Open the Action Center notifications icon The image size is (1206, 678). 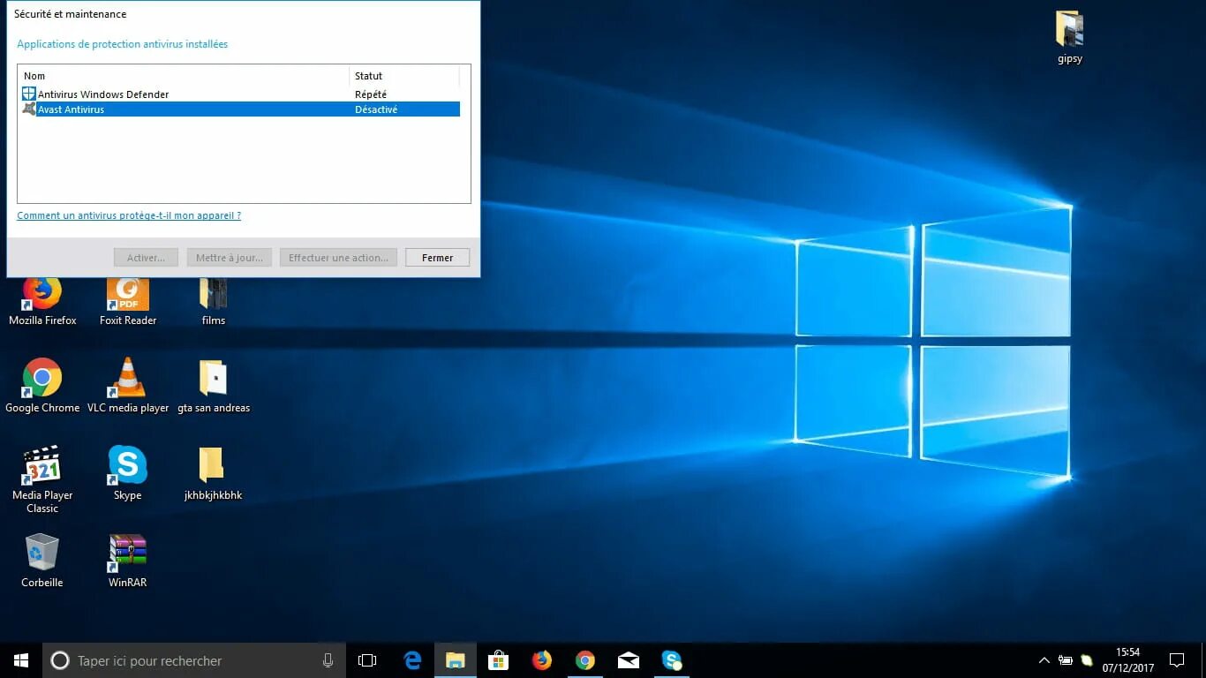pos(1177,660)
